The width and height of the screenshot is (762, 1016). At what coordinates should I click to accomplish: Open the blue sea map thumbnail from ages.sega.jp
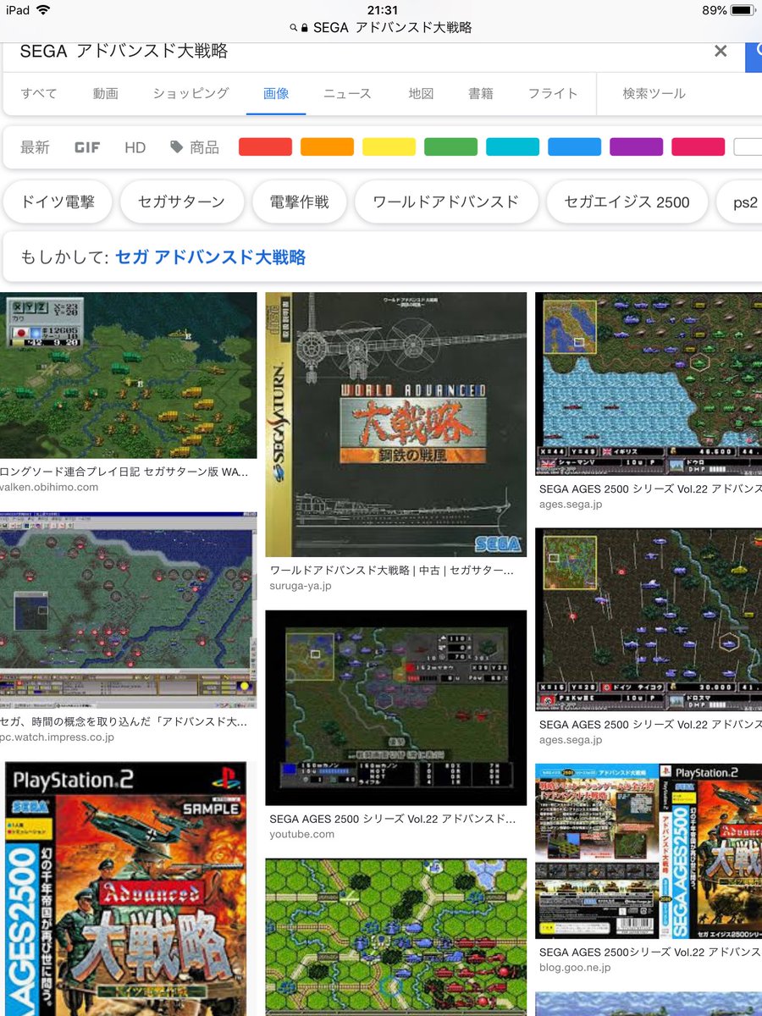(649, 384)
